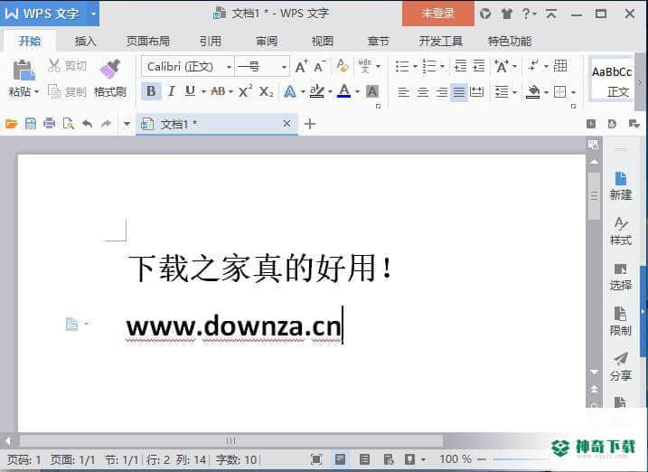Image resolution: width=648 pixels, height=472 pixels.
Task: Toggle Italic formatting
Action: (171, 91)
